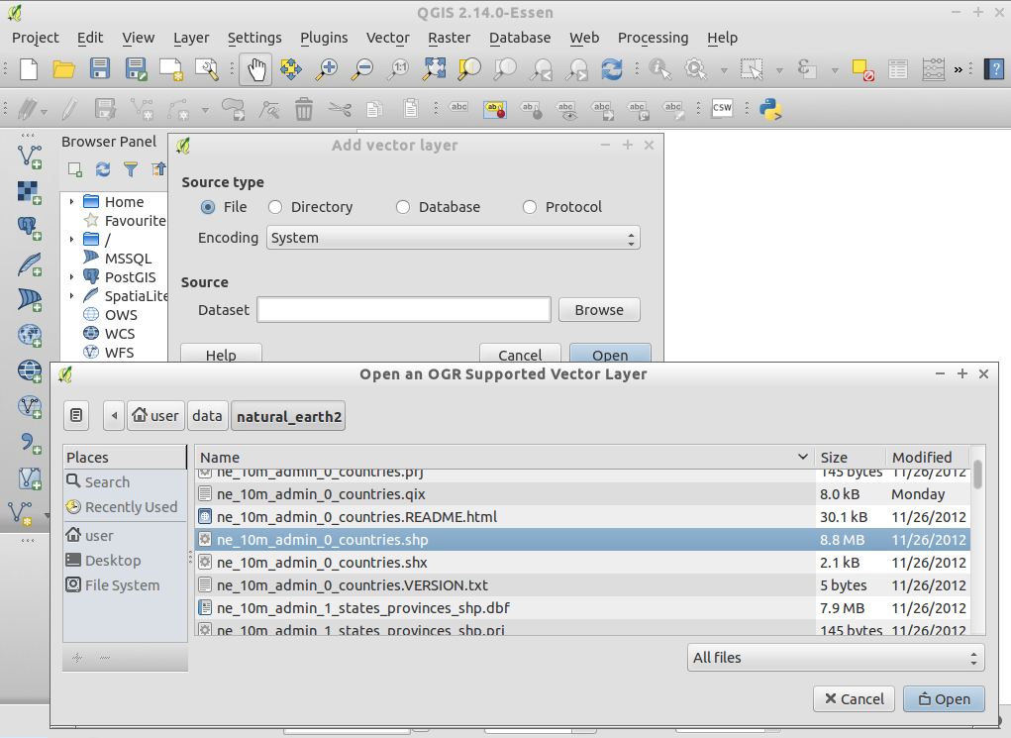Select the Zoom Out magnifier tool
Screen dimensions: 1011x738
coord(361,69)
